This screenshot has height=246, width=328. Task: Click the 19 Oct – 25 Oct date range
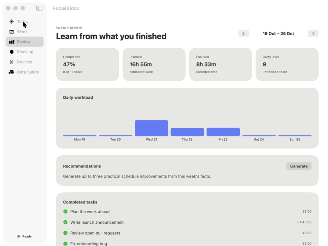[278, 33]
